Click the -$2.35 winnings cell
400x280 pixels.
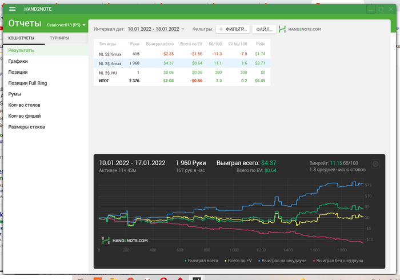[167, 54]
